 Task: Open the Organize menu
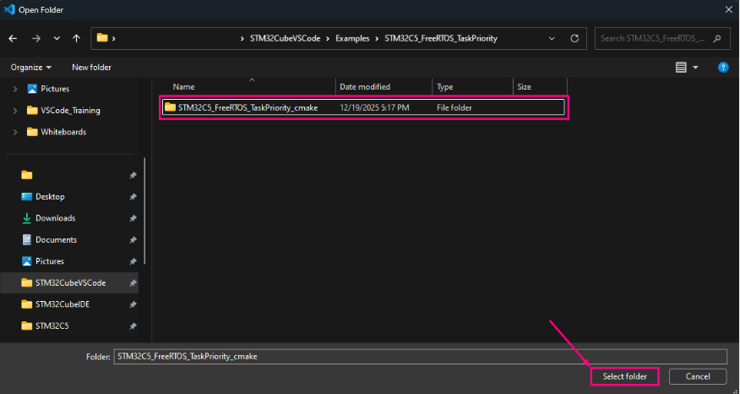31,68
